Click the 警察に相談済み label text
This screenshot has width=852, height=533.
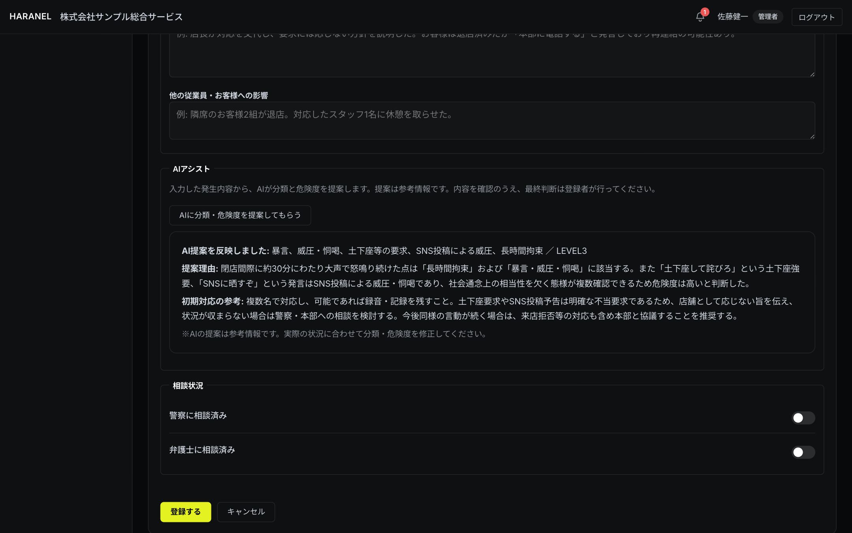198,415
